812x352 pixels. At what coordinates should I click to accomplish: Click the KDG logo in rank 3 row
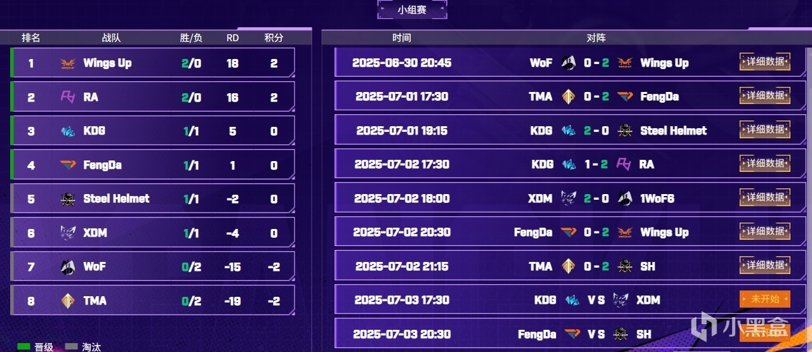(x=67, y=131)
